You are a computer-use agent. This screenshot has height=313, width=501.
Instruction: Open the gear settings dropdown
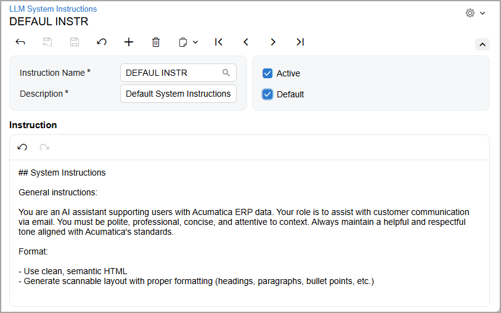475,13
